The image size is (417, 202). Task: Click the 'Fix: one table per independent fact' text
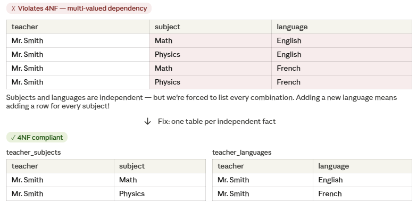[x=217, y=121]
